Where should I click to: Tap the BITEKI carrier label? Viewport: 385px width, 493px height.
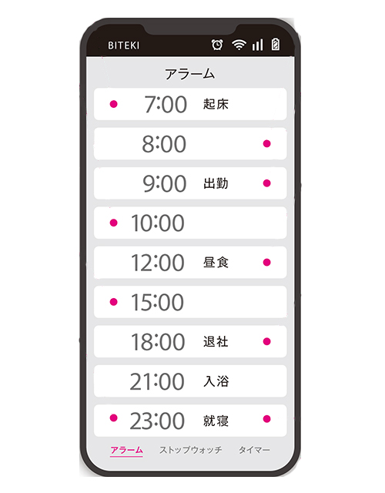click(123, 45)
